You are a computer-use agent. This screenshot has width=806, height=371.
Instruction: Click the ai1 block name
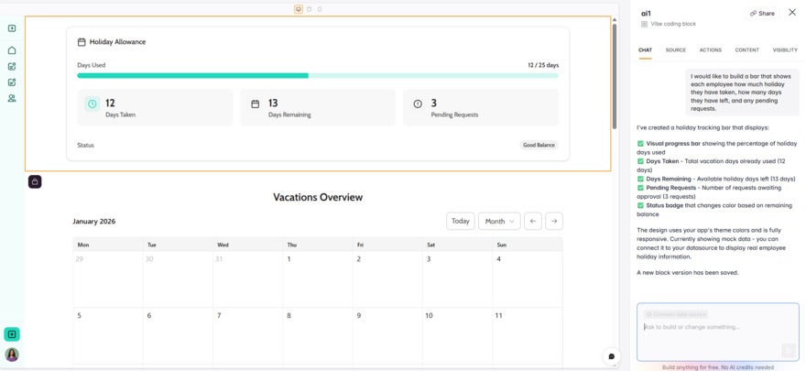(646, 14)
